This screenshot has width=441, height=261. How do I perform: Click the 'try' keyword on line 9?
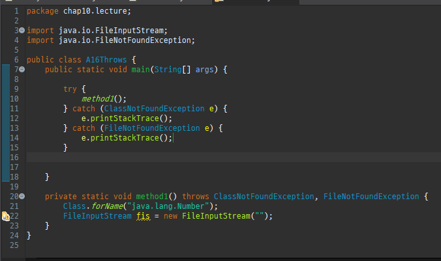click(x=70, y=89)
